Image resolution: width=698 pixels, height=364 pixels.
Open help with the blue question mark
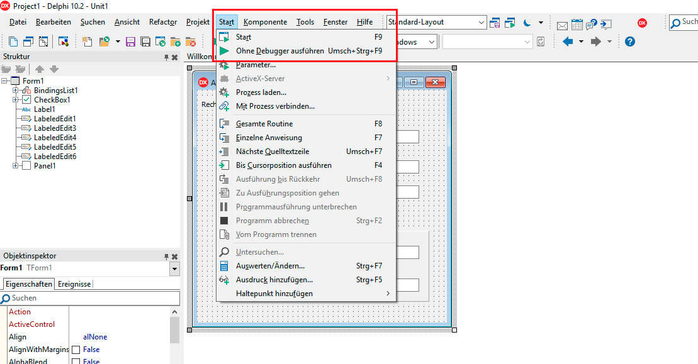630,41
